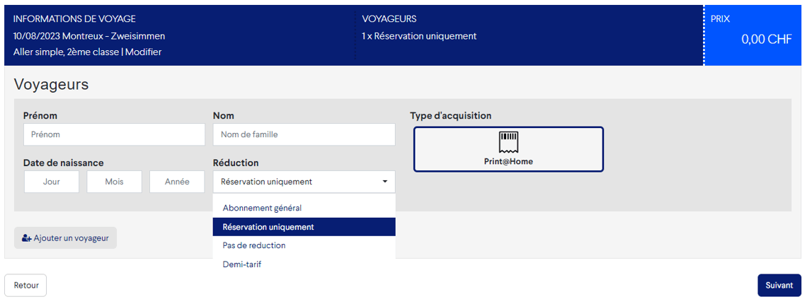Select Abonnement général from the list
The height and width of the screenshot is (304, 807).
262,208
